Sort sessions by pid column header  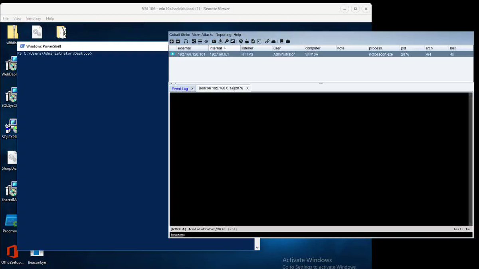click(x=412, y=48)
